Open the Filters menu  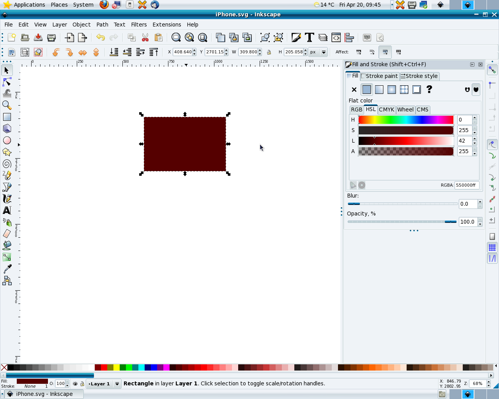[x=139, y=25]
